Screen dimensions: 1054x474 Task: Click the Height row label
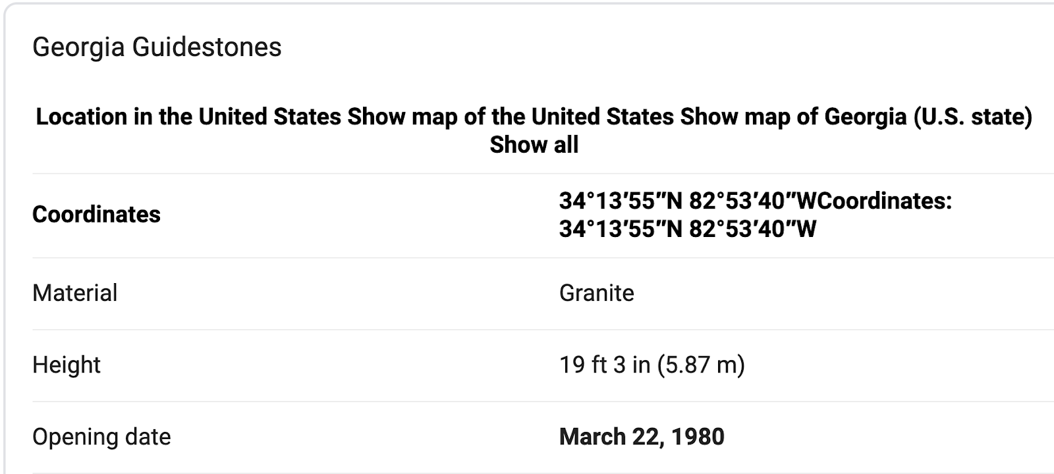(x=66, y=365)
